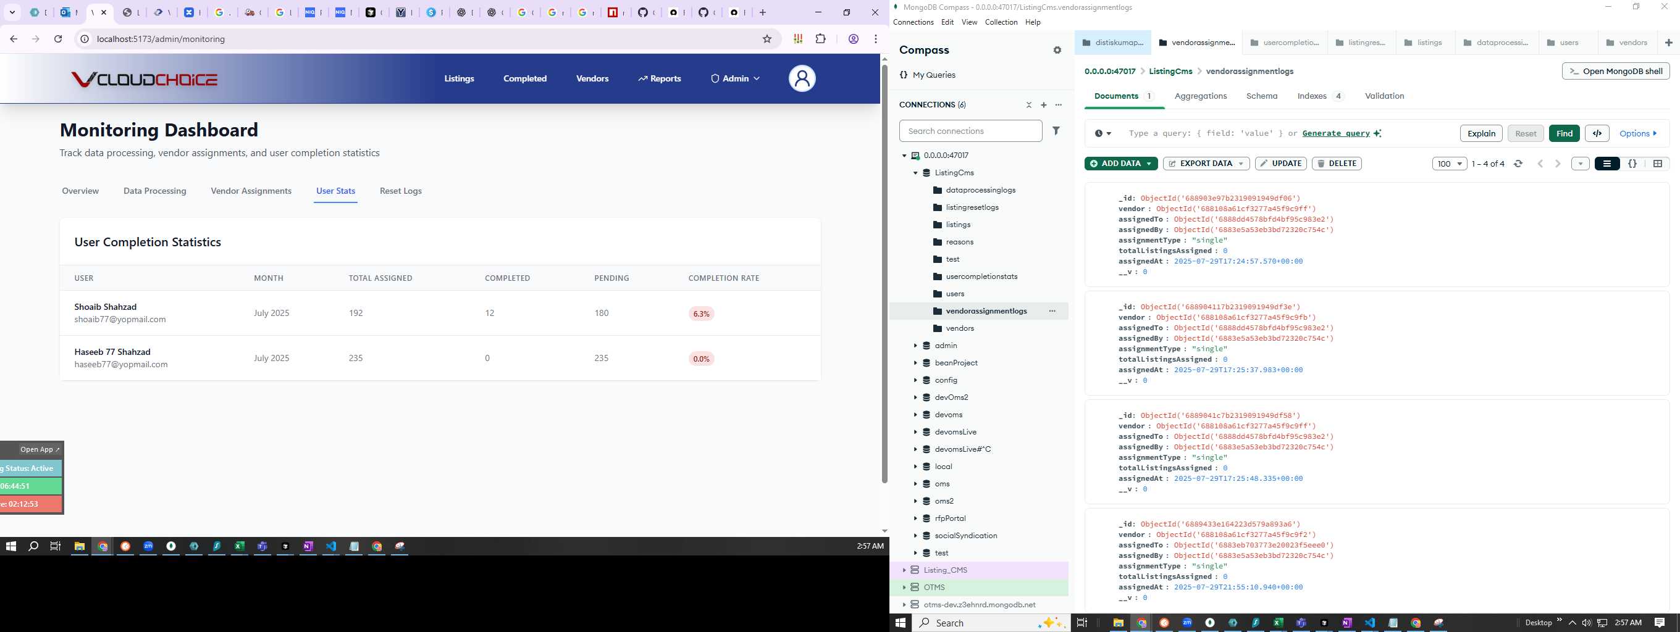Collapse the 0.0.0.0:47017 connection tree

tap(904, 156)
